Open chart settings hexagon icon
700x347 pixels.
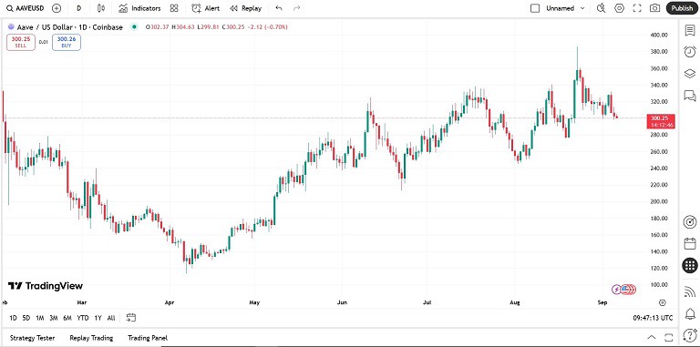click(619, 8)
